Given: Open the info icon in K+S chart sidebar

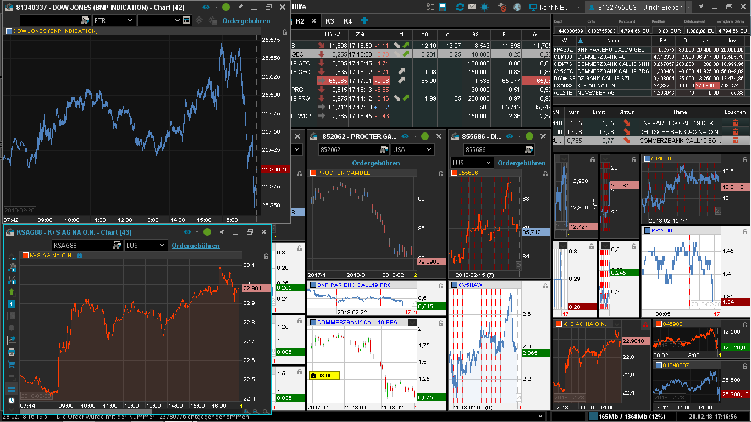Looking at the screenshot, I should (12, 304).
